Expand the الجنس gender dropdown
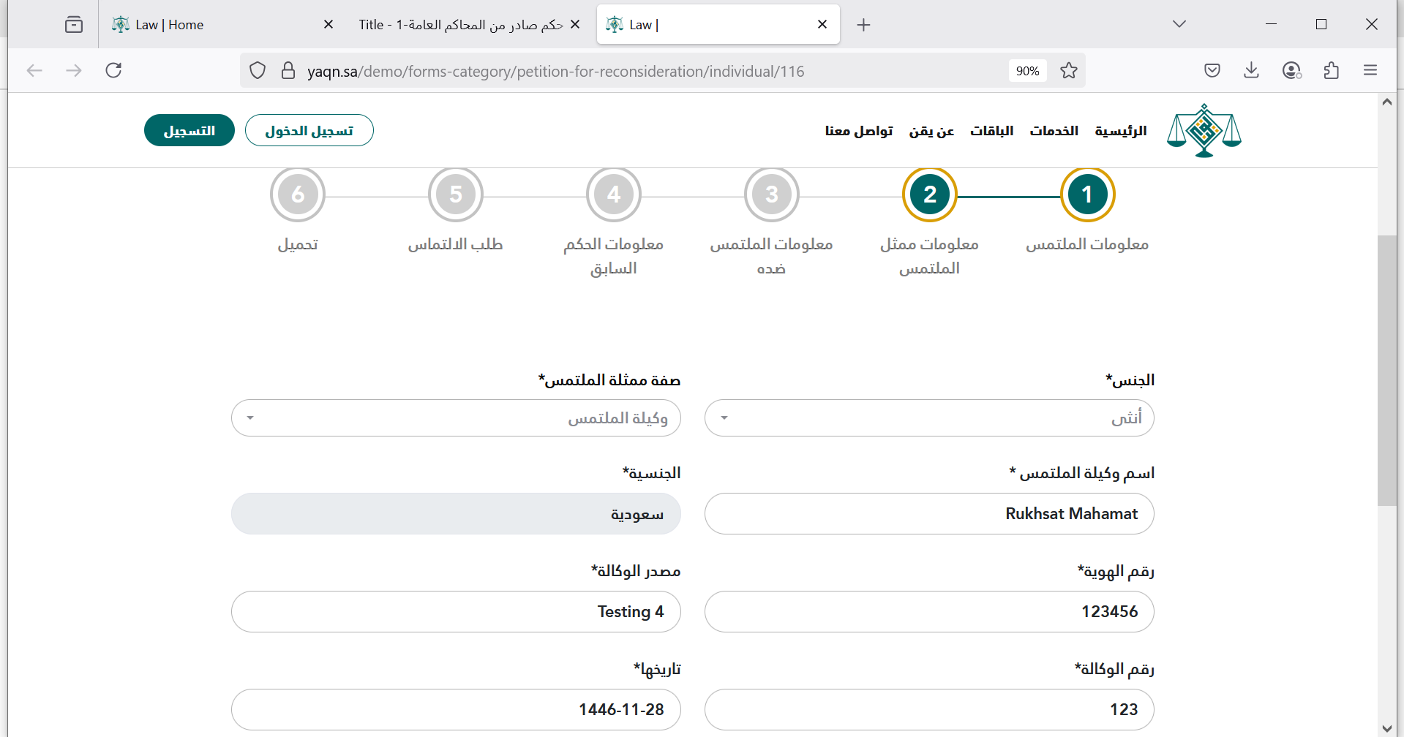The image size is (1404, 737). pyautogui.click(x=928, y=418)
